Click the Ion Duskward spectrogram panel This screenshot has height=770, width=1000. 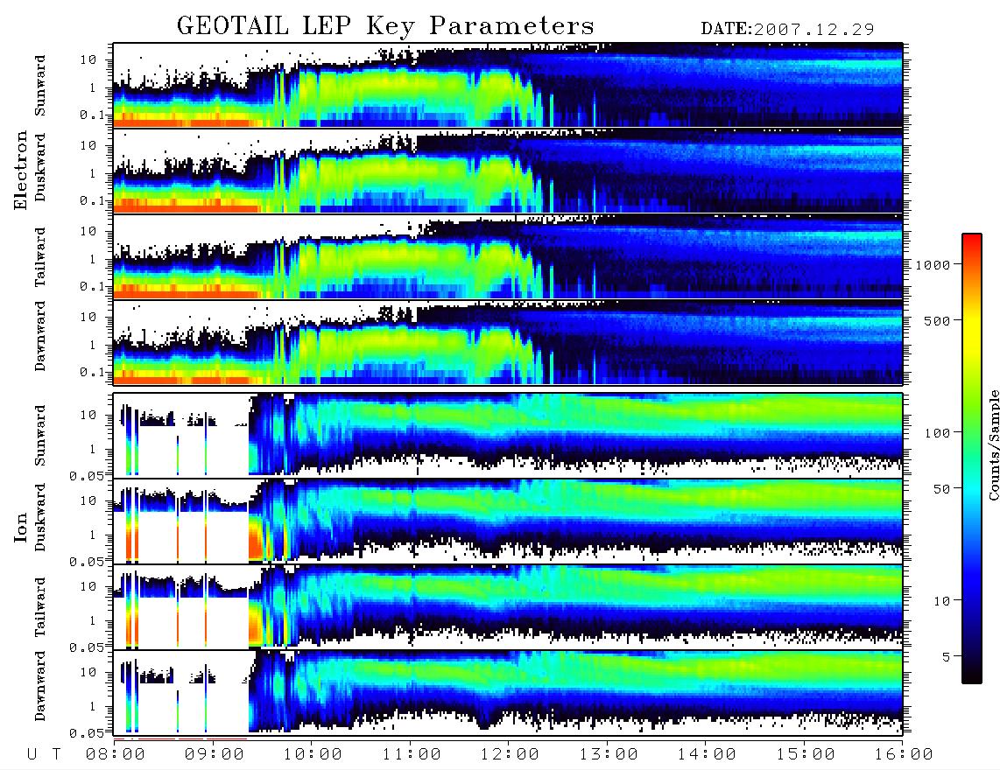pyautogui.click(x=508, y=521)
